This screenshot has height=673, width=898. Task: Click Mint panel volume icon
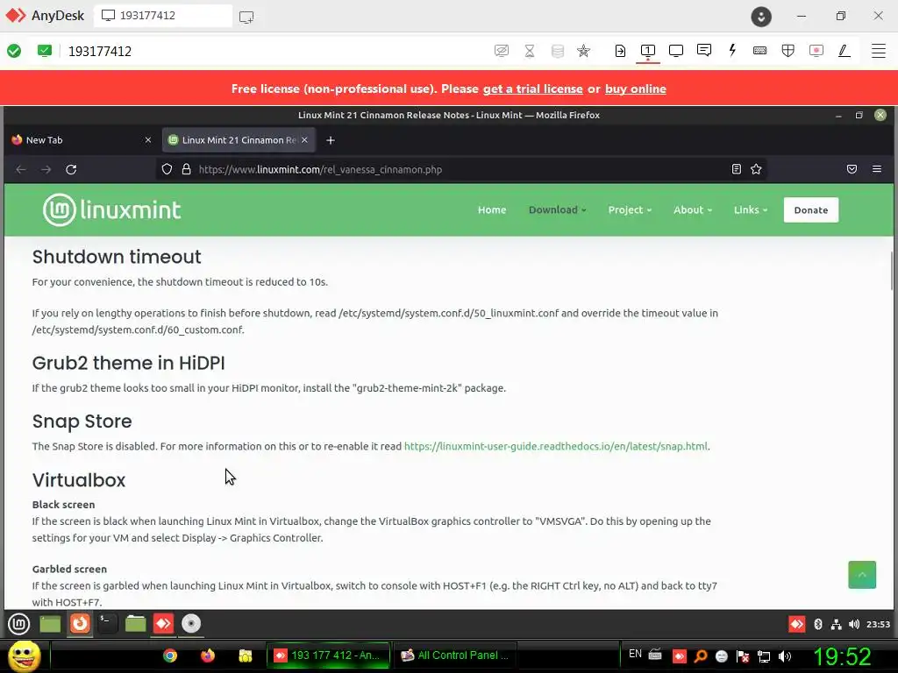coord(854,624)
